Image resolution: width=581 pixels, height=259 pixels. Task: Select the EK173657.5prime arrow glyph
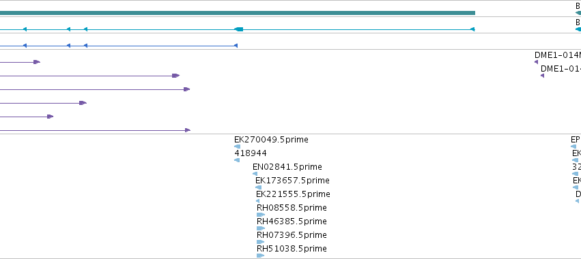point(258,187)
